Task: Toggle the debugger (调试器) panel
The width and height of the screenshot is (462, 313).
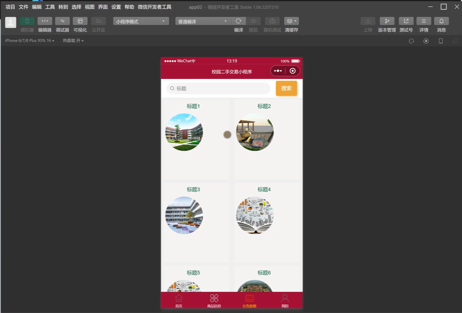Action: (x=62, y=21)
